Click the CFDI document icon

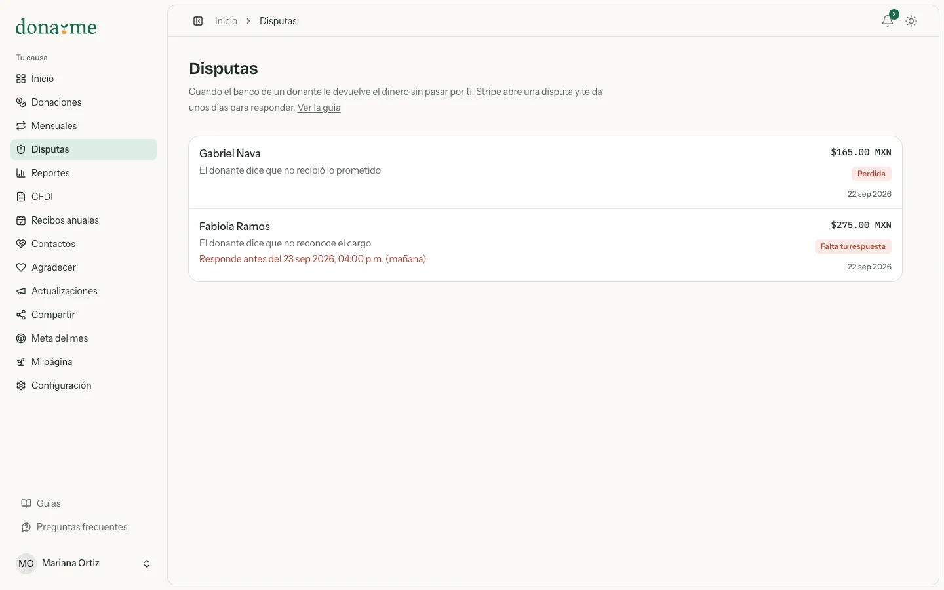click(x=21, y=197)
